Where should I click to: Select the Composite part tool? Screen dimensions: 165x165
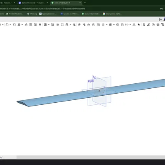point(134,25)
